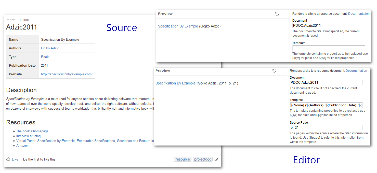The image size is (377, 173).
Task: Click the breadcrumb arrow icon before Library
Action: pyautogui.click(x=11, y=20)
